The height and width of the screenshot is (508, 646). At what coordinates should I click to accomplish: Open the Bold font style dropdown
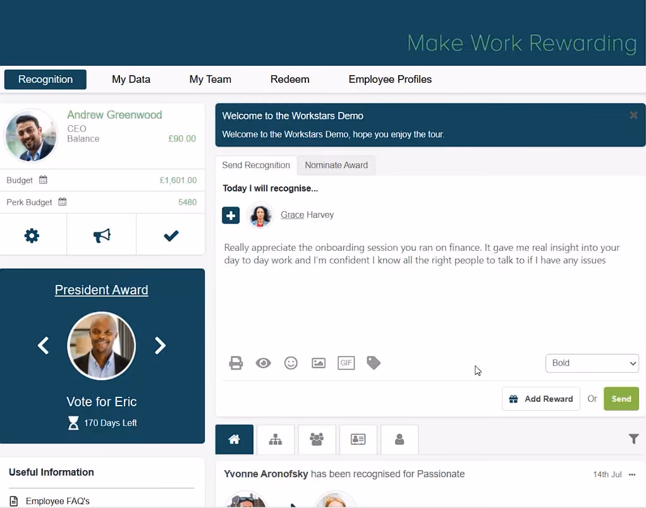tap(592, 363)
